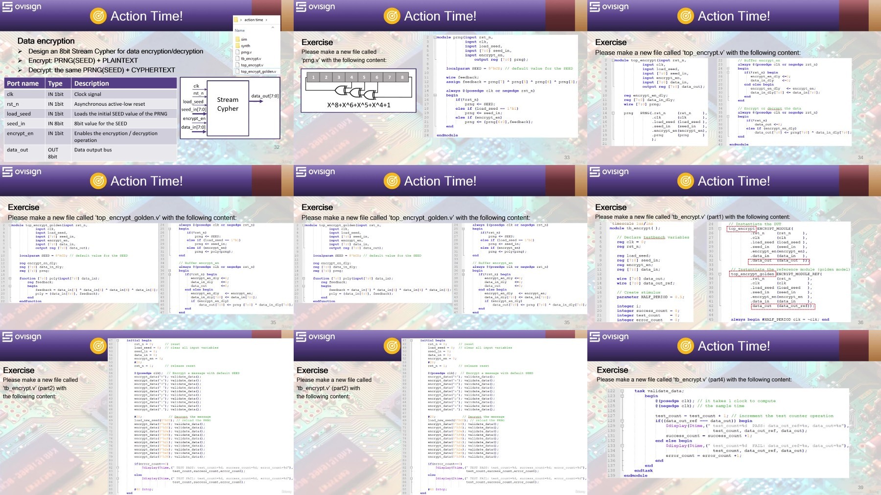Viewport: 881px width, 495px height.
Task: Select the 'prng.v' file name in list
Action: (246, 52)
